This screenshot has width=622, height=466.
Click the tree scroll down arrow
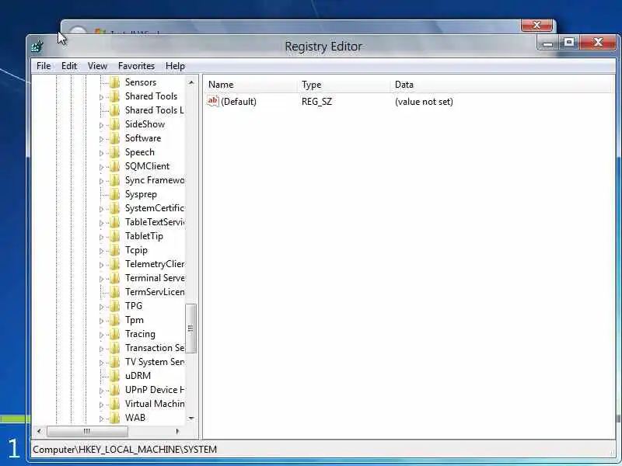pyautogui.click(x=190, y=419)
